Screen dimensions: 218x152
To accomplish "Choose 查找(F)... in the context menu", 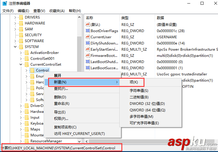I will pyautogui.click(x=83, y=88).
